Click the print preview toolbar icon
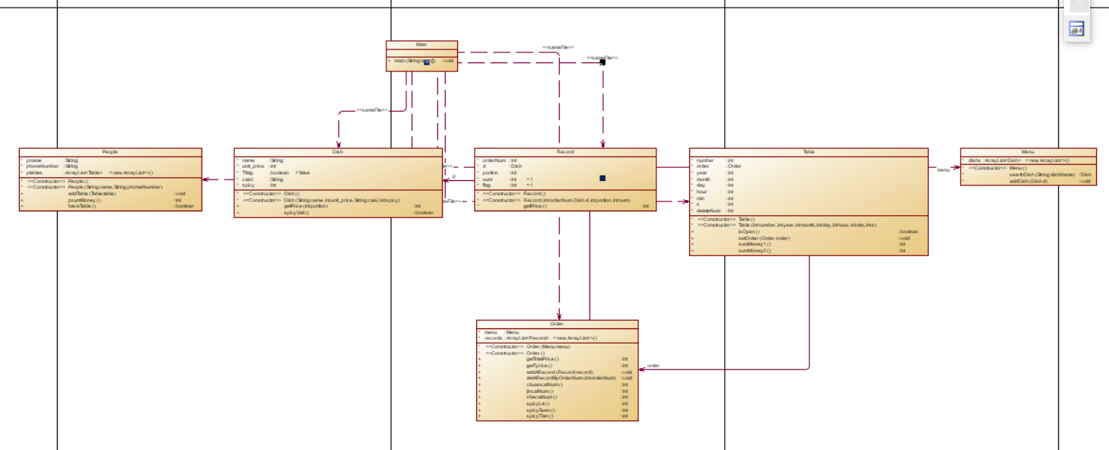The width and height of the screenshot is (1109, 450). 1076,29
